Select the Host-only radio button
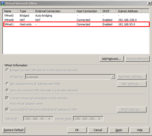Image resolution: width=152 pixels, height=136 pixels. 7,90
